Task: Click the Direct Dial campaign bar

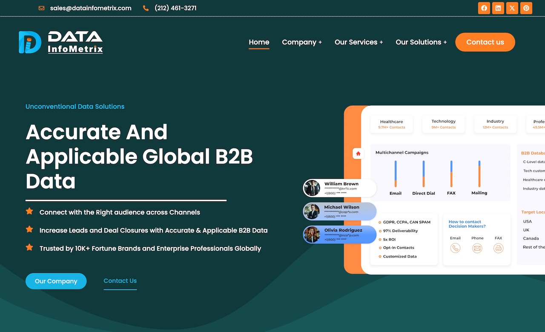Action: pyautogui.click(x=424, y=174)
